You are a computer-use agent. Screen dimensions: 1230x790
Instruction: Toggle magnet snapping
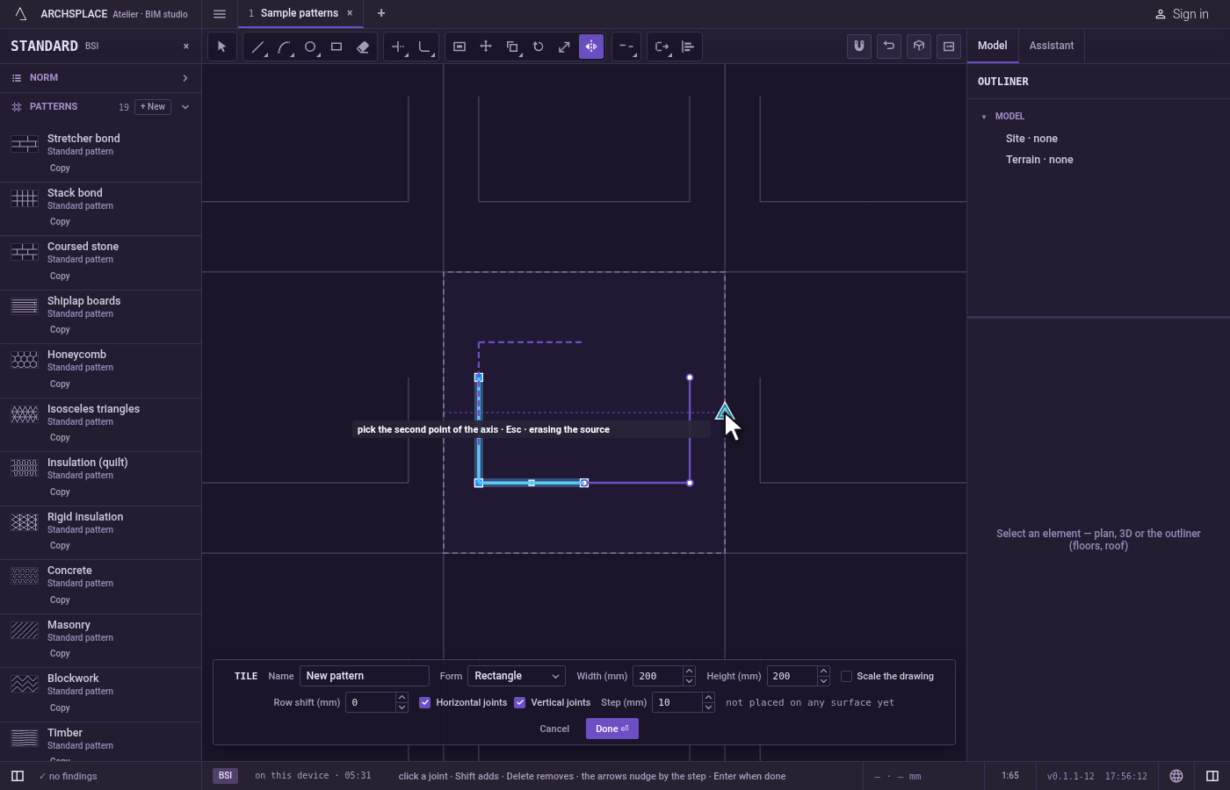point(859,47)
